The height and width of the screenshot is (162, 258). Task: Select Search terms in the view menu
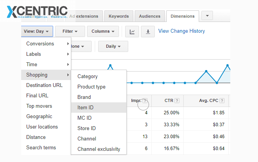coord(41,147)
